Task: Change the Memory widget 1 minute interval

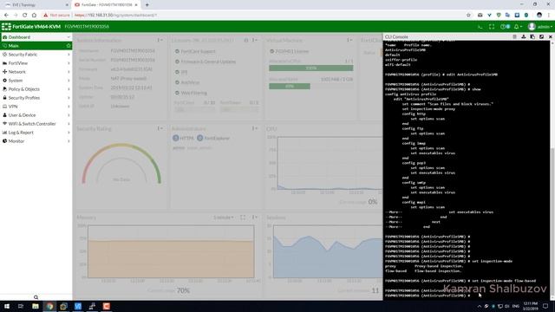Action: point(224,218)
